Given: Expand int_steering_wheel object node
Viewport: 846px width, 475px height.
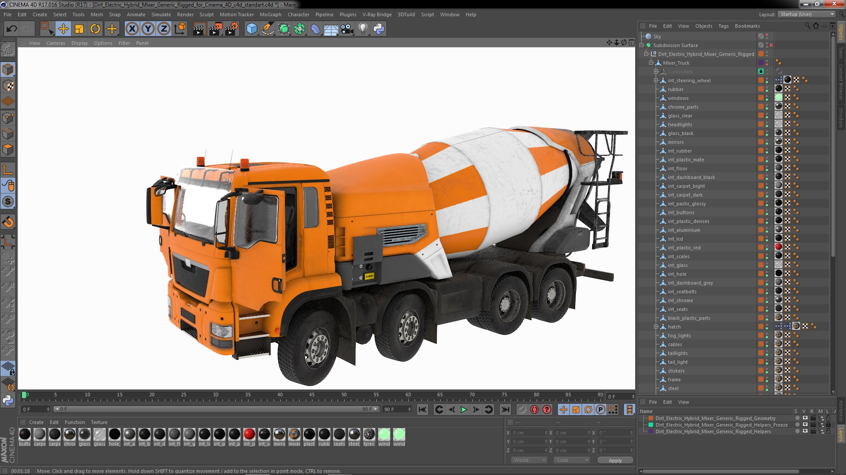Looking at the screenshot, I should (656, 80).
